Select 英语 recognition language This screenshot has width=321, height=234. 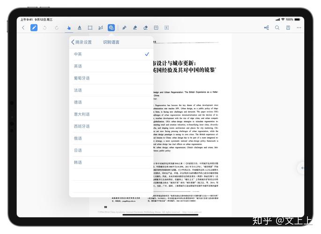tap(112, 66)
